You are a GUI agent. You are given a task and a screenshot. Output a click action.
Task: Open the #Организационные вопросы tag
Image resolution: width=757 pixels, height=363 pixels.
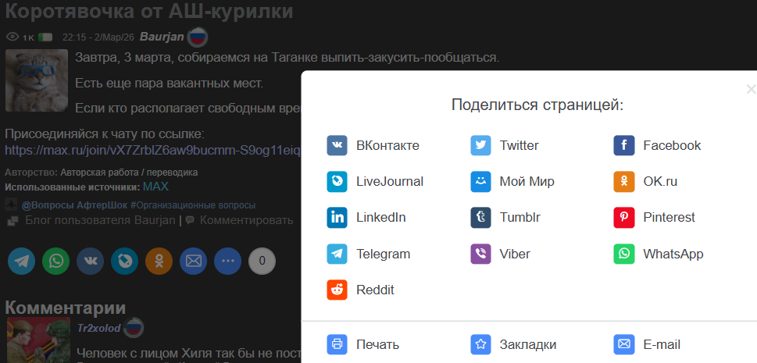click(192, 205)
